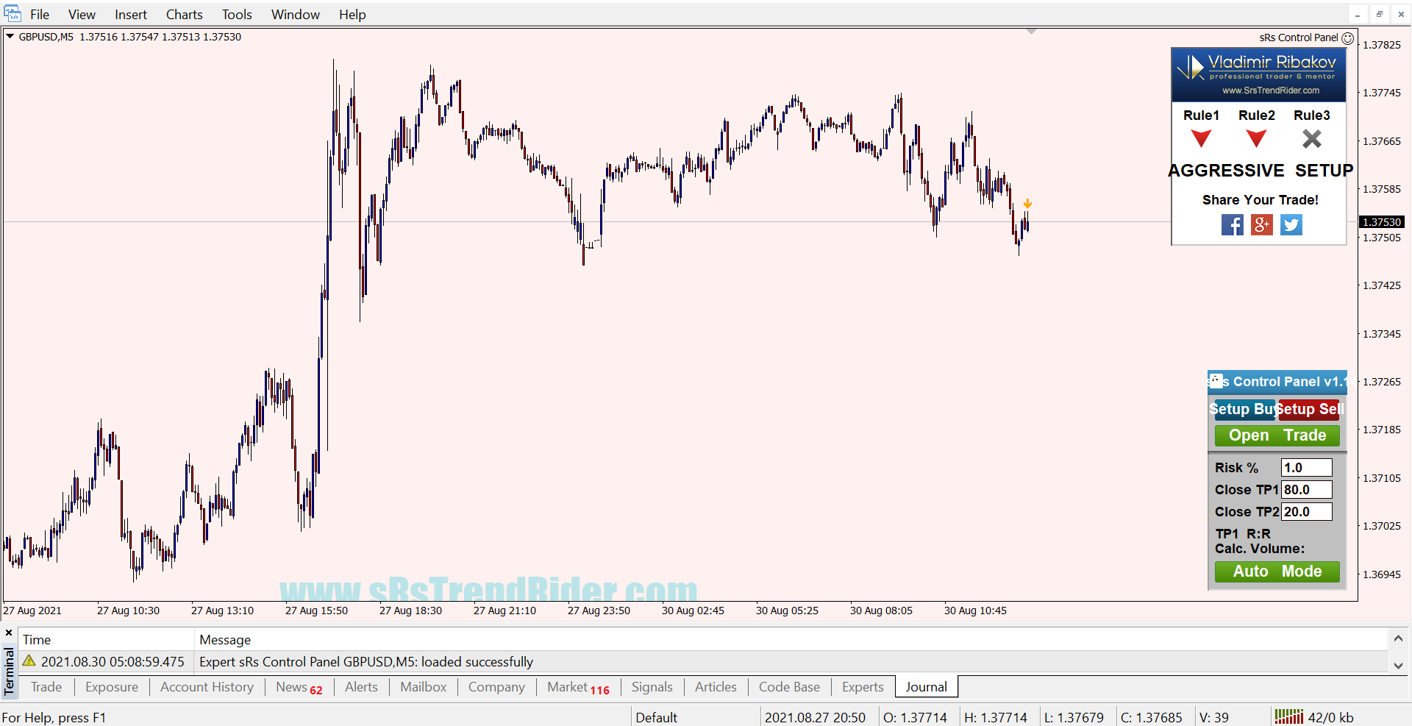The image size is (1412, 726).
Task: Click the 42/0 kb traffic indicator
Action: pyautogui.click(x=1330, y=717)
